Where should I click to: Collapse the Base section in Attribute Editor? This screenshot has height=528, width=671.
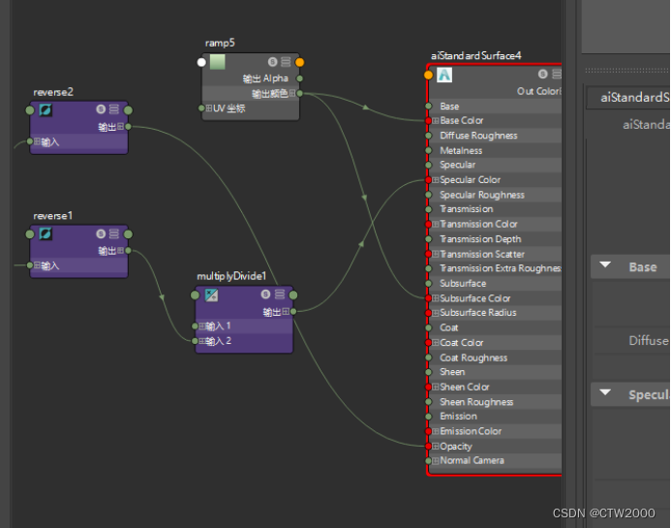[605, 265]
